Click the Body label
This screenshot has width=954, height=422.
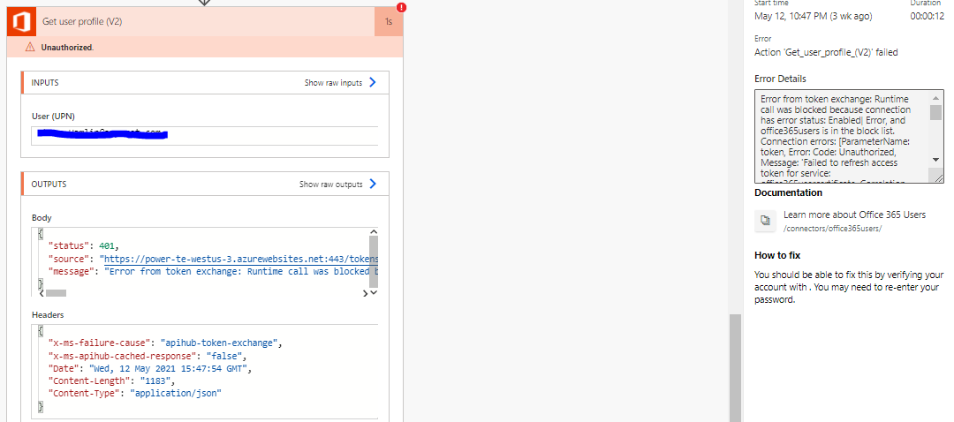tap(42, 218)
